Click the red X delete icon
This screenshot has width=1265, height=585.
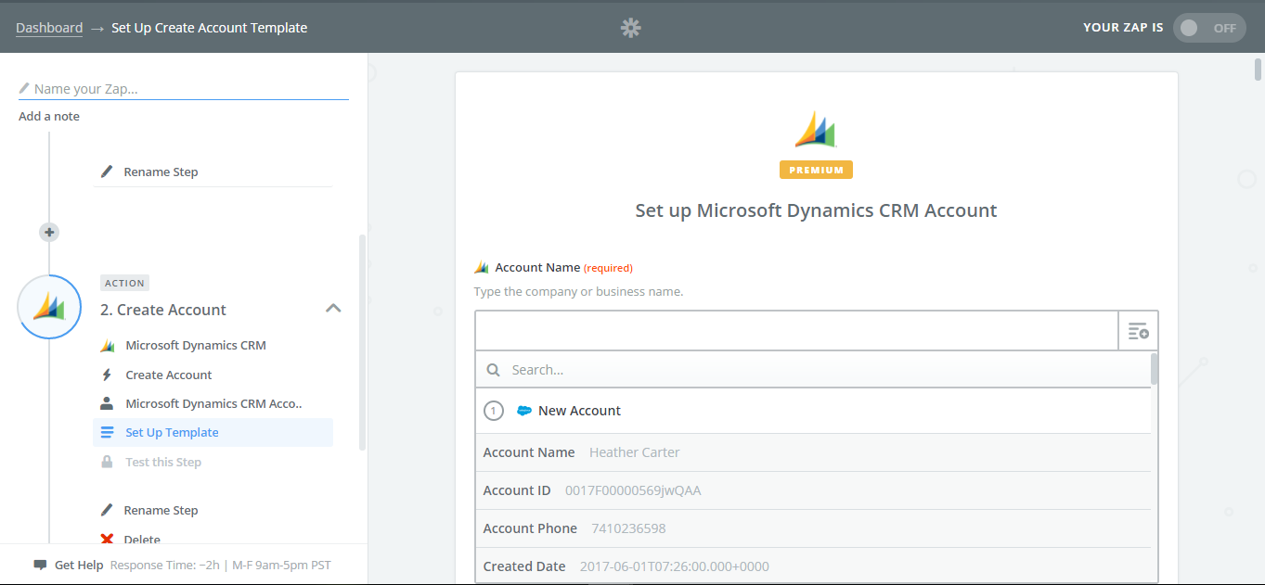pos(107,540)
